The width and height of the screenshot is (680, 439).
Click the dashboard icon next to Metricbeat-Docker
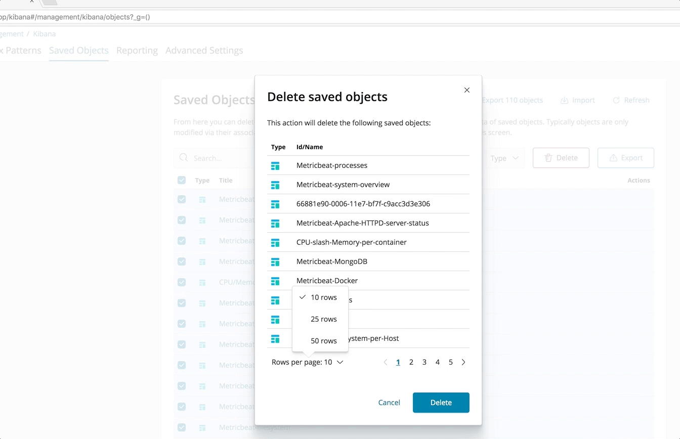click(x=276, y=281)
